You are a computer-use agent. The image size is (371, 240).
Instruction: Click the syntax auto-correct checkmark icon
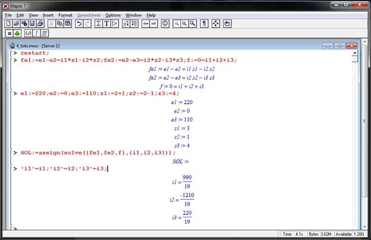(x=29, y=33)
